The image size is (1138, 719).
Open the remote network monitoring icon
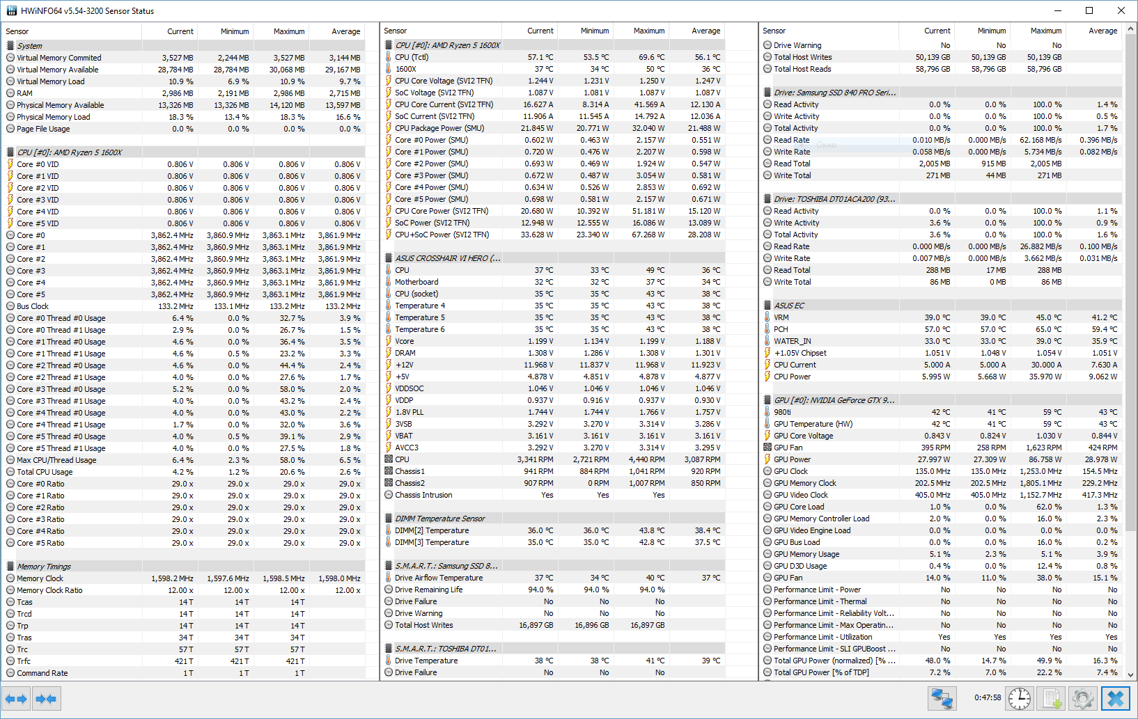pos(942,698)
